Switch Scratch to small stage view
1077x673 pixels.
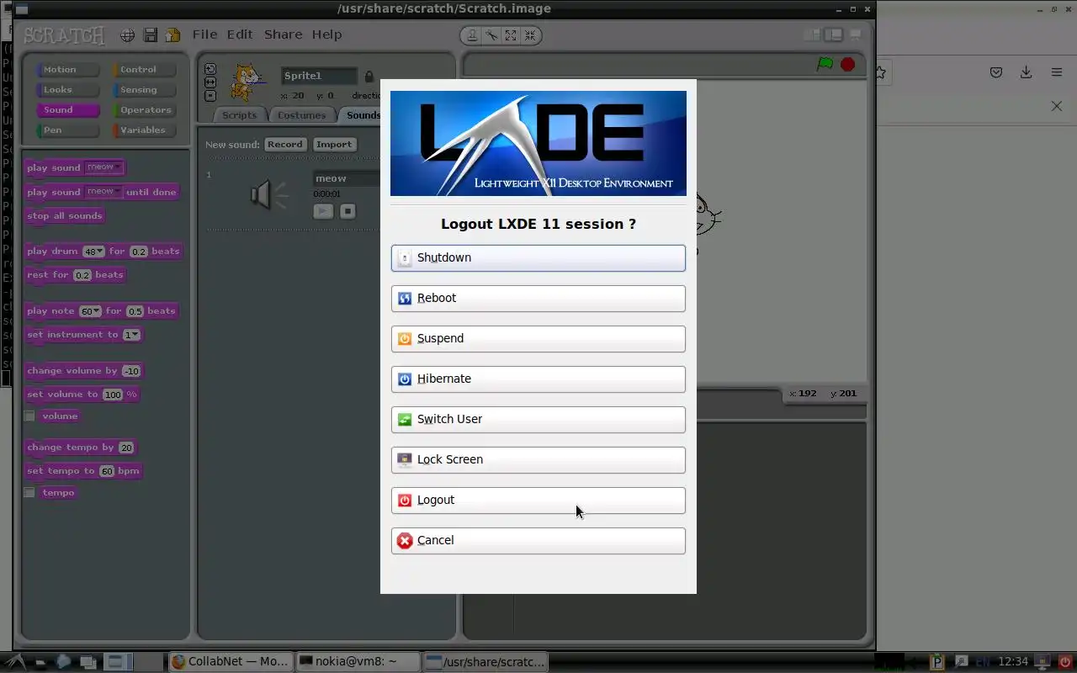coord(812,34)
